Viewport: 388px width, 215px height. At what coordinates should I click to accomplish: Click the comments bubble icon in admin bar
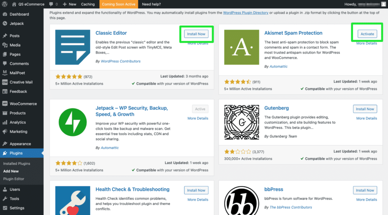click(x=51, y=4)
